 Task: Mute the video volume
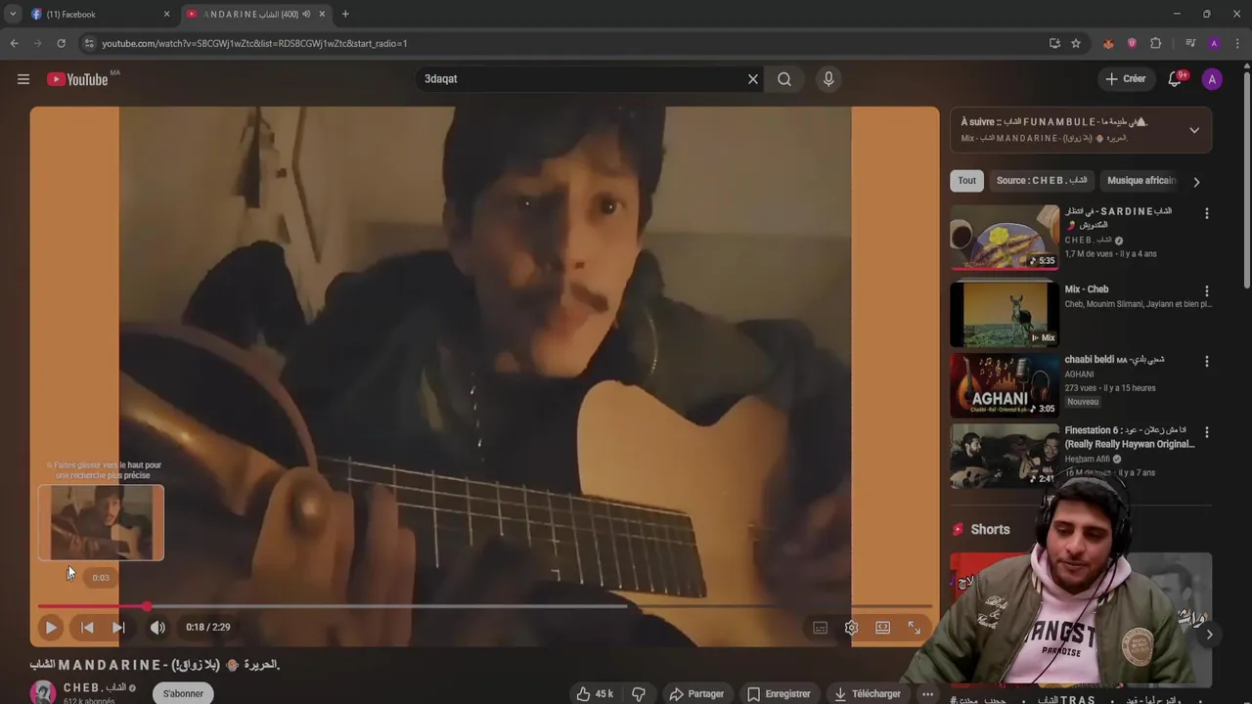pos(157,628)
